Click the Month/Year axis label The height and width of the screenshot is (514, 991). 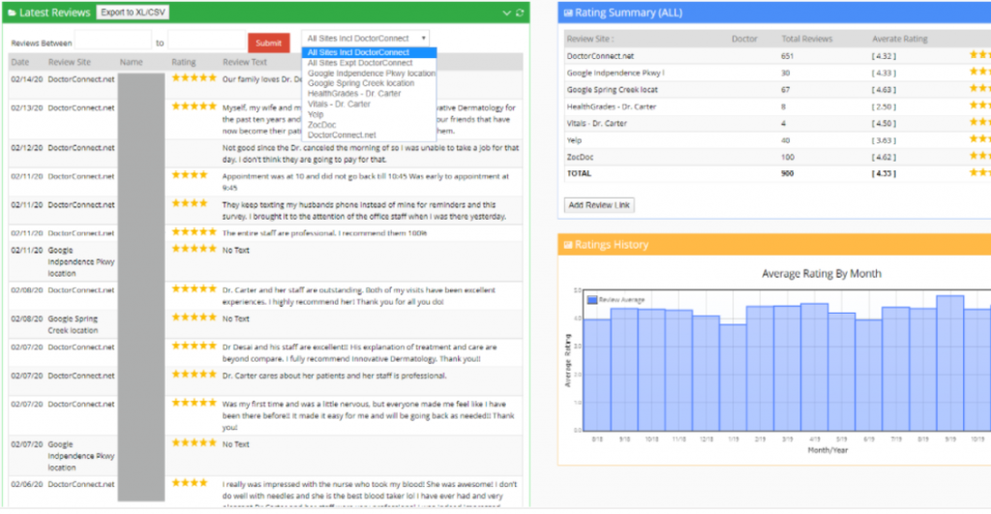(827, 450)
